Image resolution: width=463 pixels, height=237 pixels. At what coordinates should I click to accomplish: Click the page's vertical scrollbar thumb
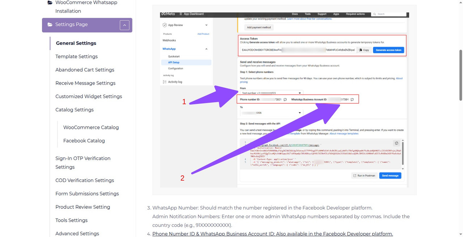[x=460, y=75]
